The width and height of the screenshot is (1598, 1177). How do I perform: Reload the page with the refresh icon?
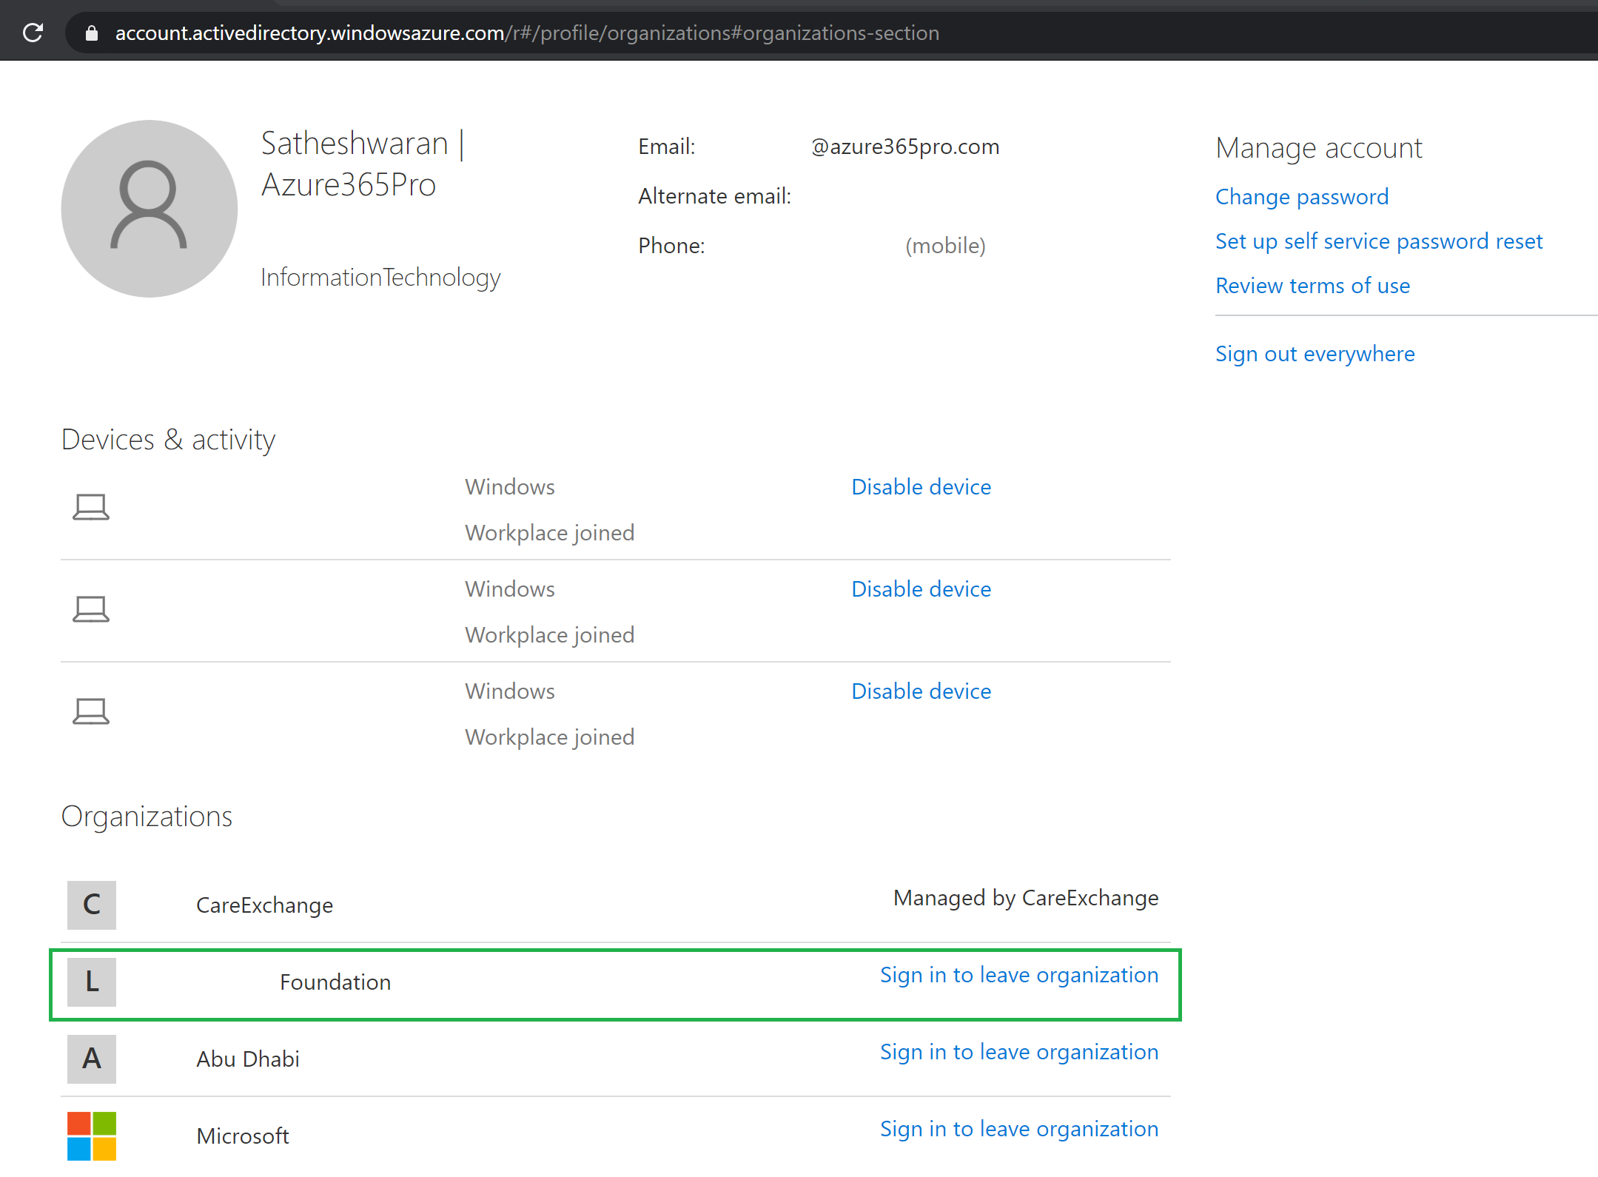click(x=33, y=33)
